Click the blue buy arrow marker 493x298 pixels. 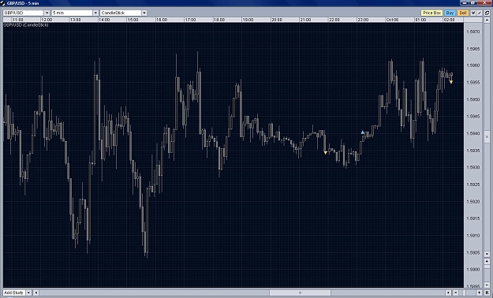pos(363,132)
